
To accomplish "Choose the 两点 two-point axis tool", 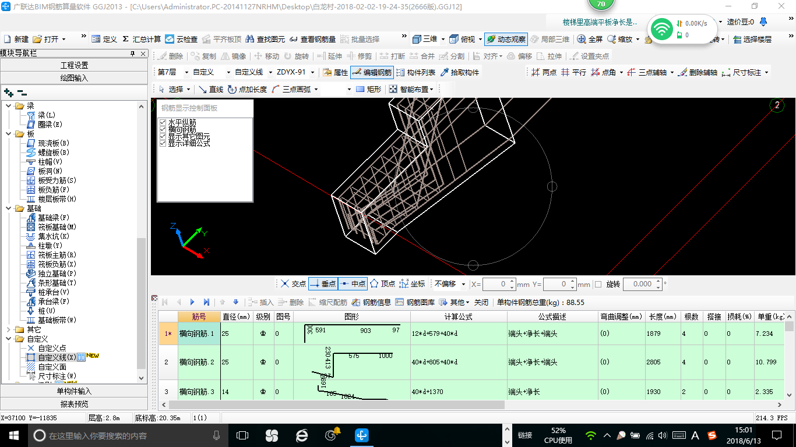I will click(544, 73).
